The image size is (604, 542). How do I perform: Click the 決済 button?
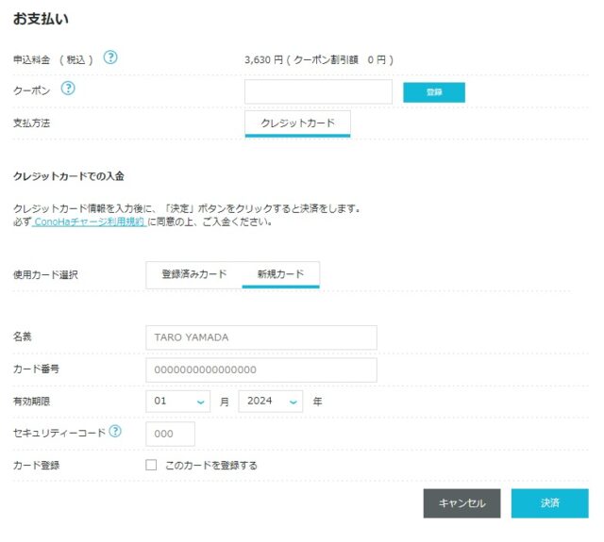[549, 503]
